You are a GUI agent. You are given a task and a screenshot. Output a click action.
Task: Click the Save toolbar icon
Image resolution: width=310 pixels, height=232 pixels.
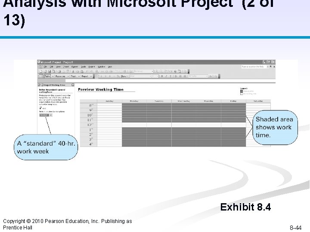(x=49, y=71)
